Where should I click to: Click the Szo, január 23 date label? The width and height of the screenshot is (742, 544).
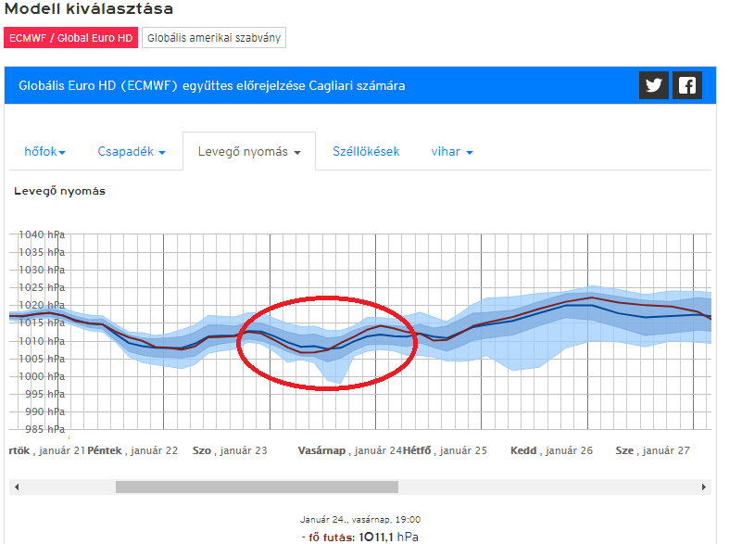coord(230,450)
